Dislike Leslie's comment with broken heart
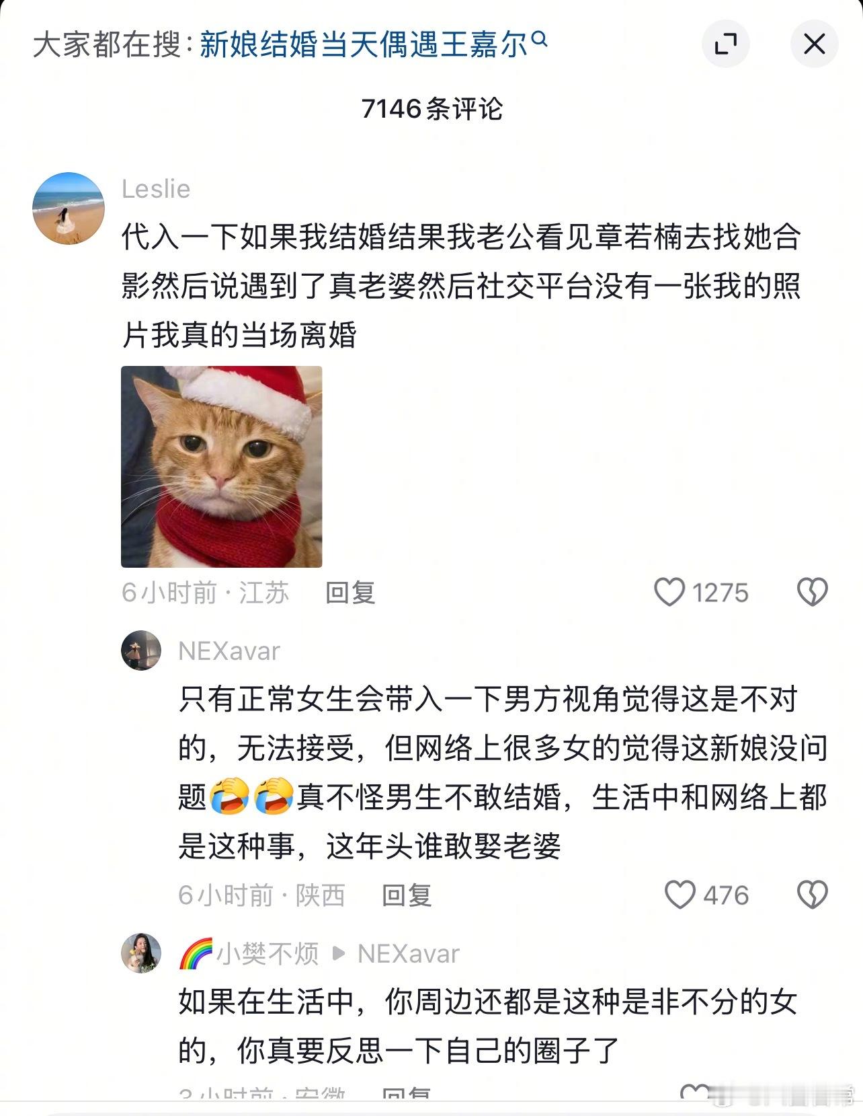 pyautogui.click(x=813, y=592)
